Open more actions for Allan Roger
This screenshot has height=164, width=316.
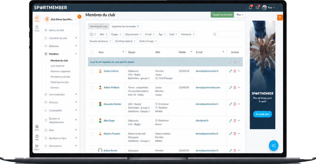(x=239, y=120)
